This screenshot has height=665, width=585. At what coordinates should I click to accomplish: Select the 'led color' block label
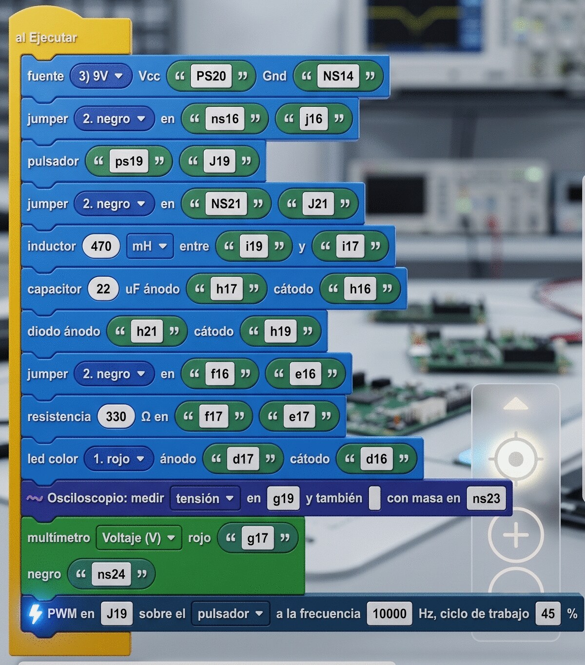(52, 459)
